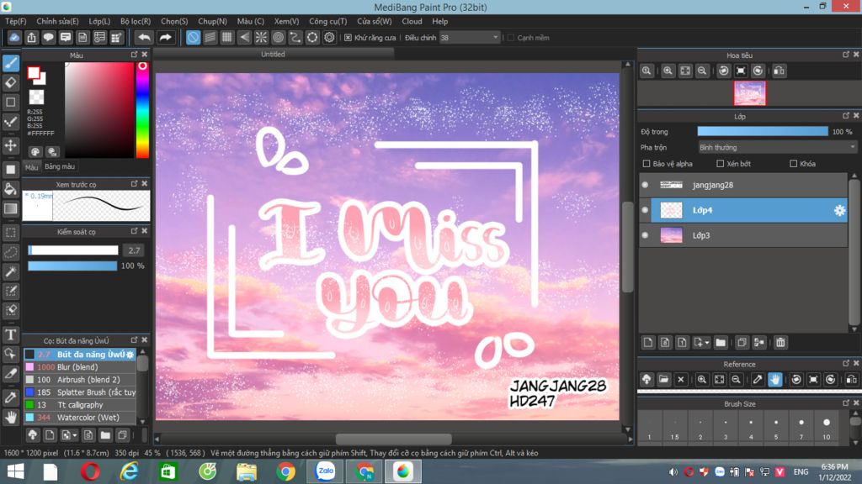Delete layer with trash icon
Image resolution: width=862 pixels, height=484 pixels.
point(780,343)
